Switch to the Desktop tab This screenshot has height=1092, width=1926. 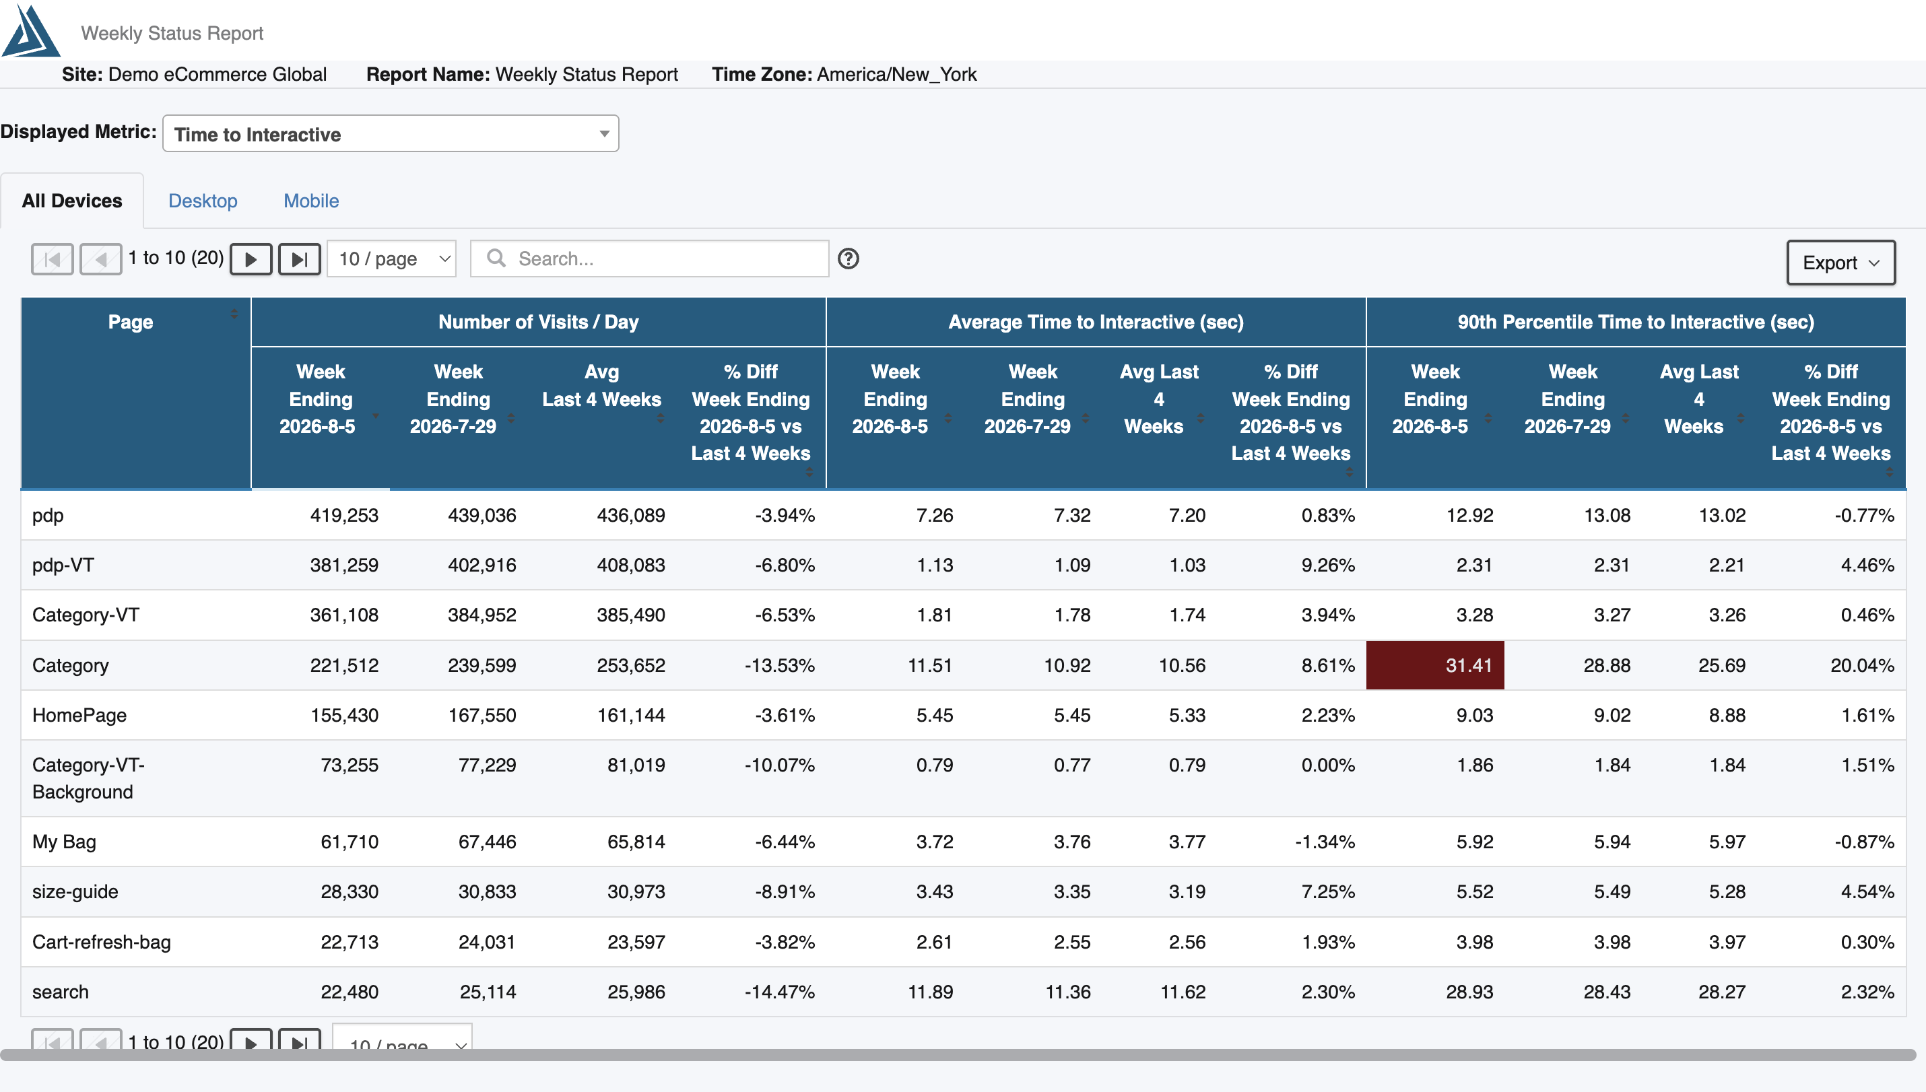tap(203, 201)
